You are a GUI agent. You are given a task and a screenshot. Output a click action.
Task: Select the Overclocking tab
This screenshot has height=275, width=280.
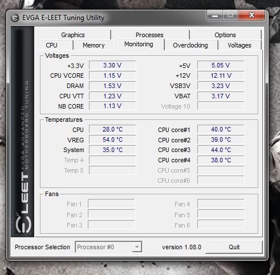pos(190,45)
